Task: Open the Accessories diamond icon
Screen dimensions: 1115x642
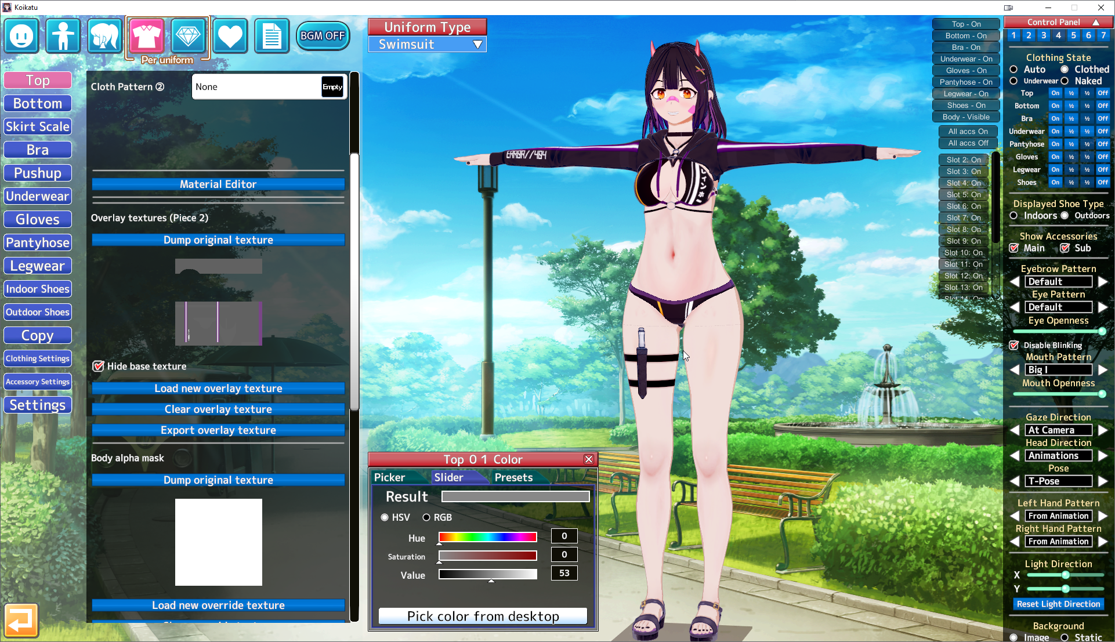Action: tap(188, 36)
